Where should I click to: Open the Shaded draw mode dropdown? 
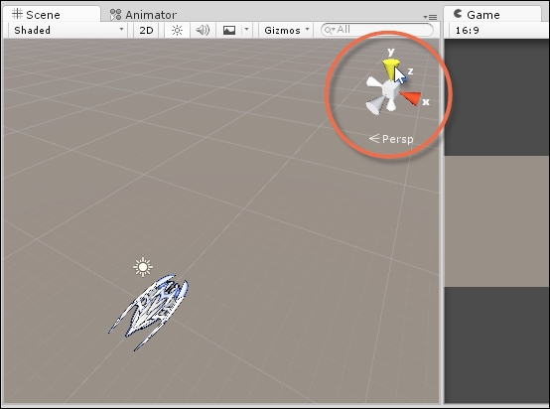click(69, 30)
